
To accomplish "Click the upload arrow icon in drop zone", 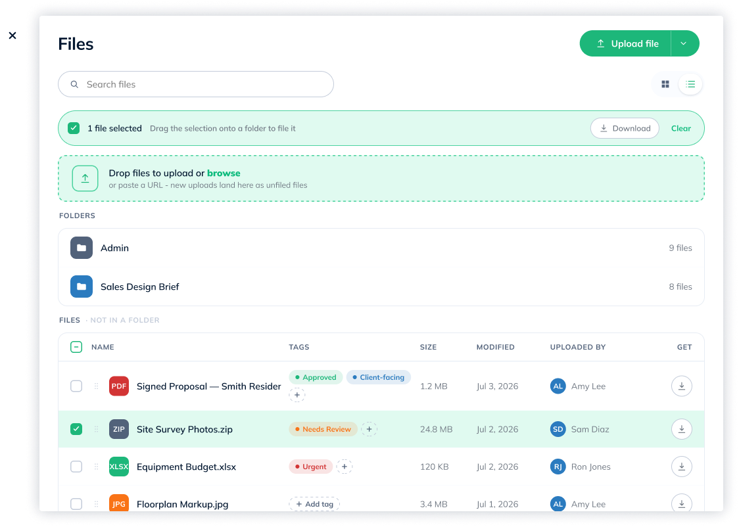I will click(85, 179).
